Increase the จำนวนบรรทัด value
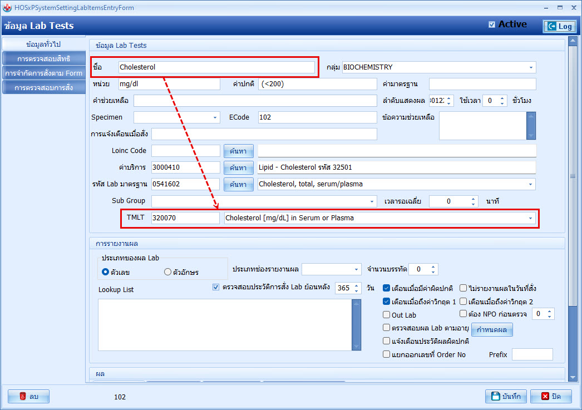 [433, 267]
